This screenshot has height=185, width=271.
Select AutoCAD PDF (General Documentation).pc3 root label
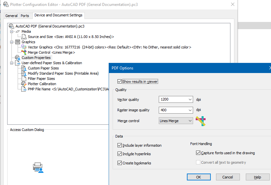50,26
